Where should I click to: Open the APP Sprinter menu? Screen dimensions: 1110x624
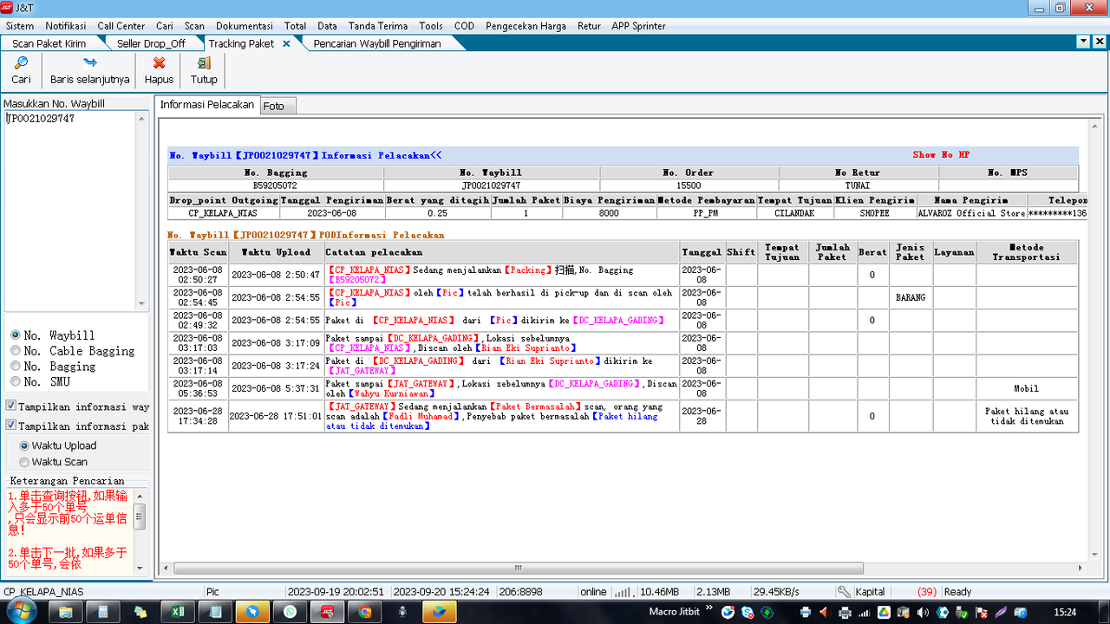tap(639, 26)
